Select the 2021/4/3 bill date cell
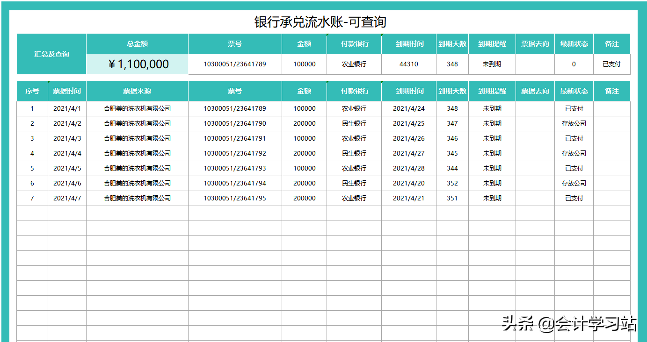 point(67,138)
